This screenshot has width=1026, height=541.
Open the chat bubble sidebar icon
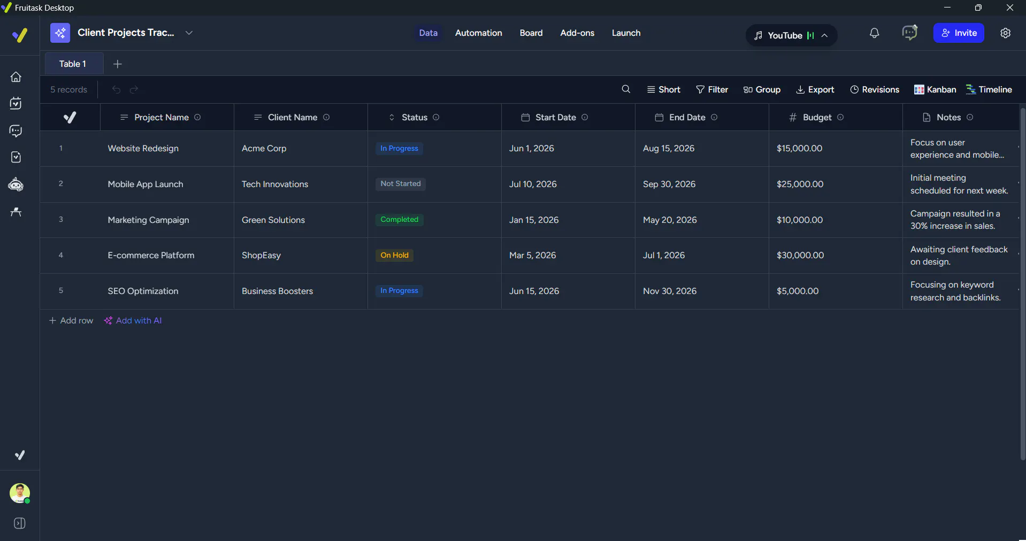pos(16,131)
